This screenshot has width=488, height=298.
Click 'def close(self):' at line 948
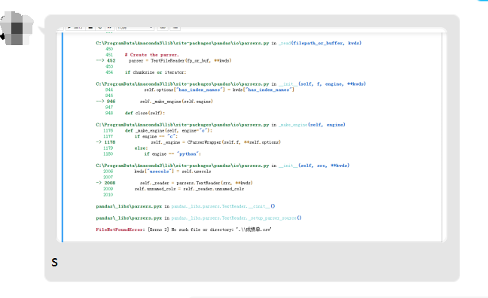click(145, 113)
